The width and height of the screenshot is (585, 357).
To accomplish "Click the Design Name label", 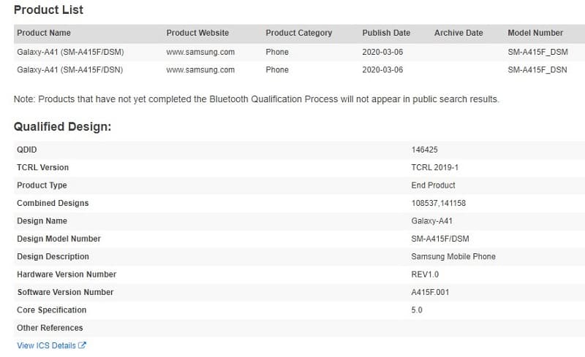I will (x=42, y=221).
